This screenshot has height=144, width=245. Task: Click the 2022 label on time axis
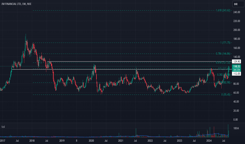(x=150, y=141)
